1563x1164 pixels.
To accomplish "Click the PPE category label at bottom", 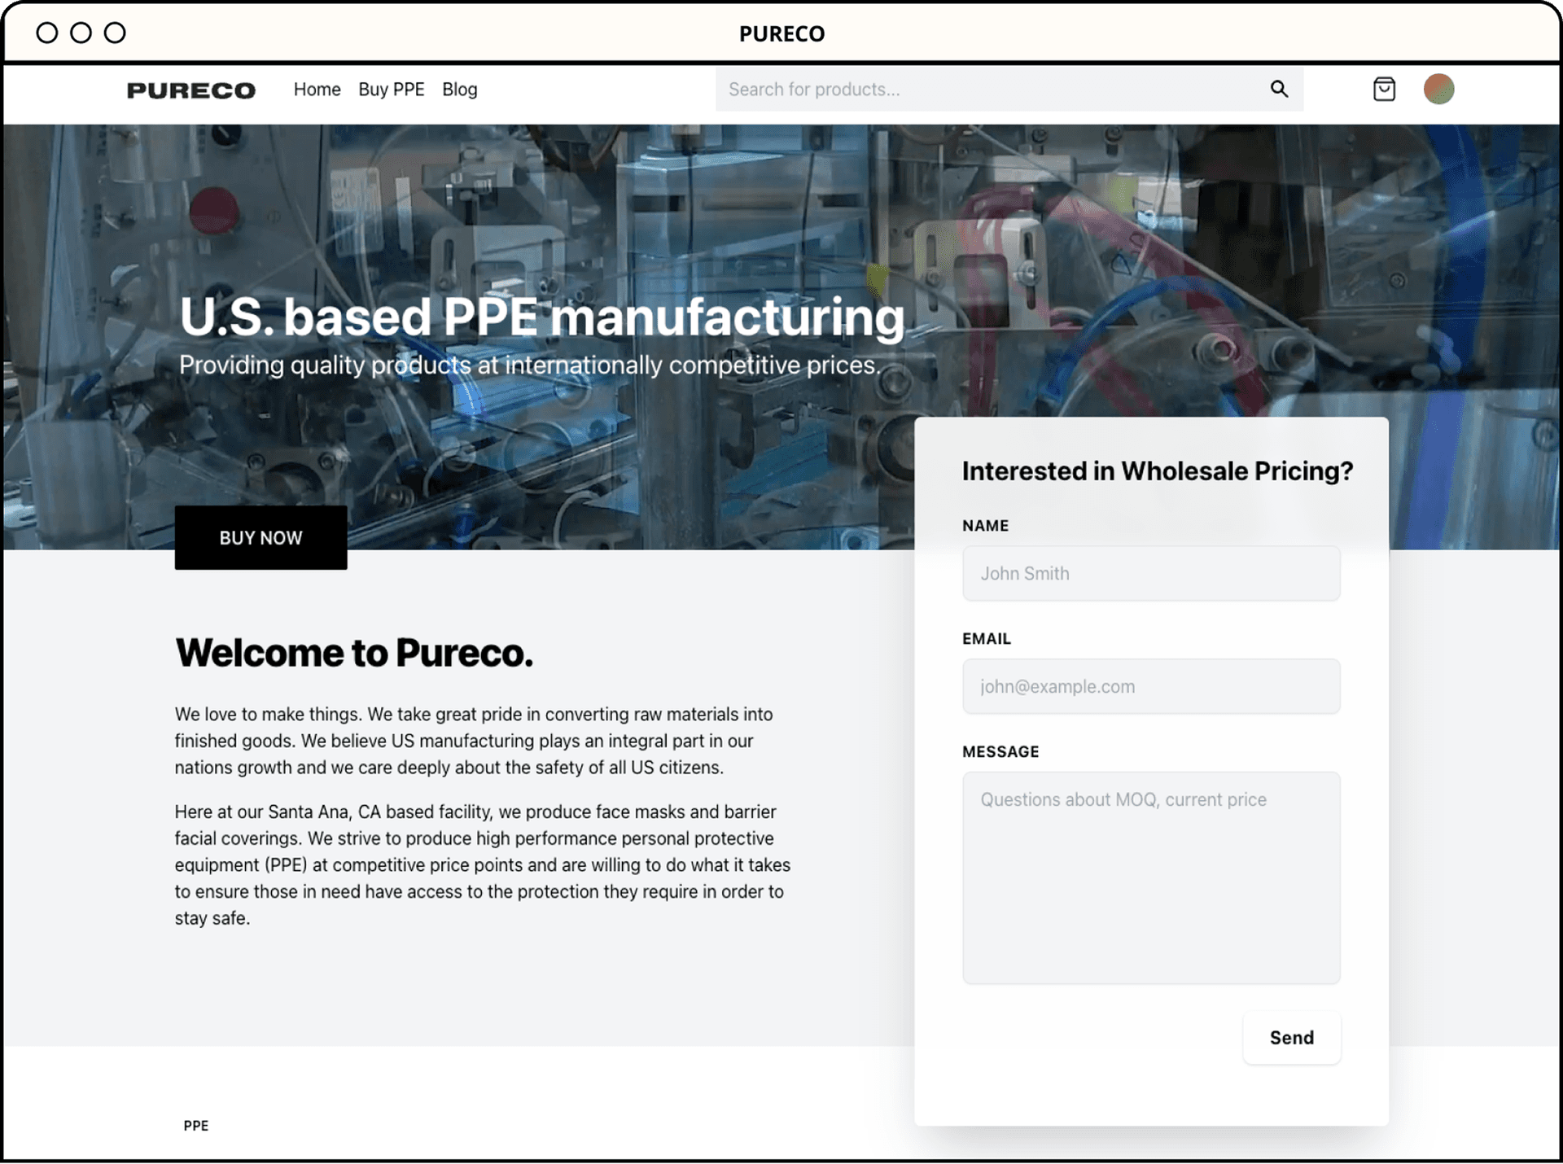I will [196, 1125].
